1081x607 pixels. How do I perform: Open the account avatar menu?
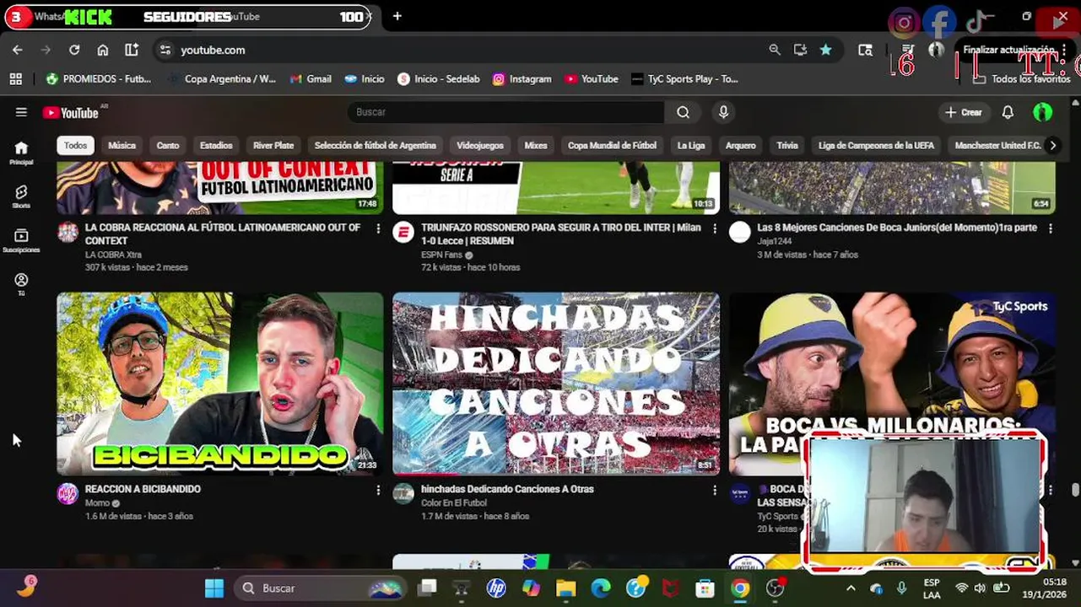[x=1043, y=112]
